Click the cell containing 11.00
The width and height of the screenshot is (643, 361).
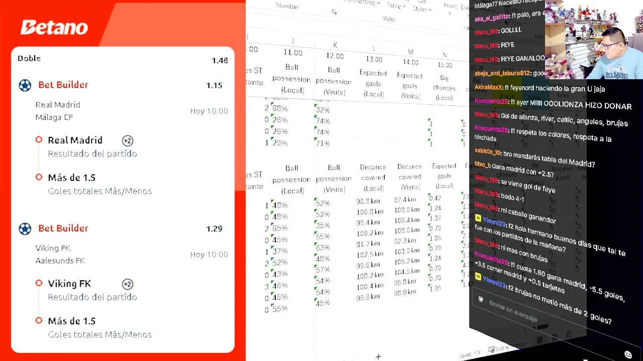(293, 53)
